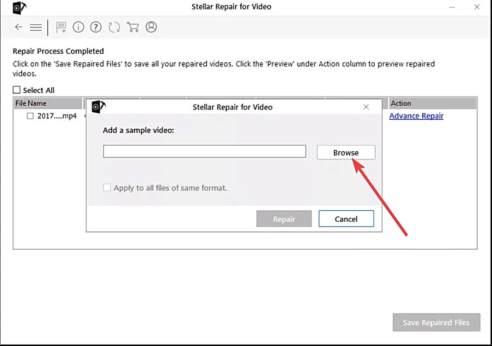Click the File Name column header

point(48,103)
